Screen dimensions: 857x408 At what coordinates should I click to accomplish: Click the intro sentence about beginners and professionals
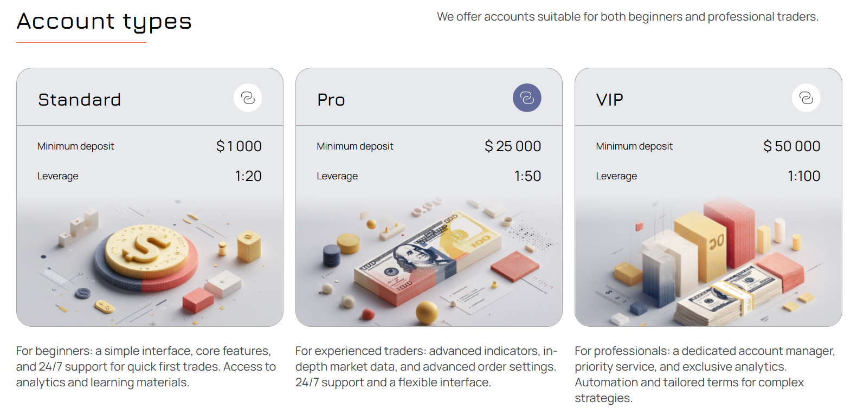coord(628,17)
